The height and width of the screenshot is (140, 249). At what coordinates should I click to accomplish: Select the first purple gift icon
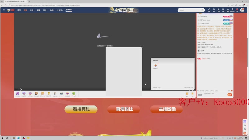click(x=18, y=94)
